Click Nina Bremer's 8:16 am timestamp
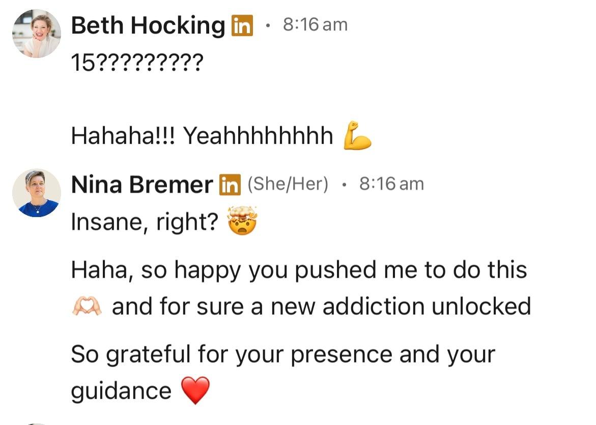This screenshot has height=425, width=596. point(391,184)
